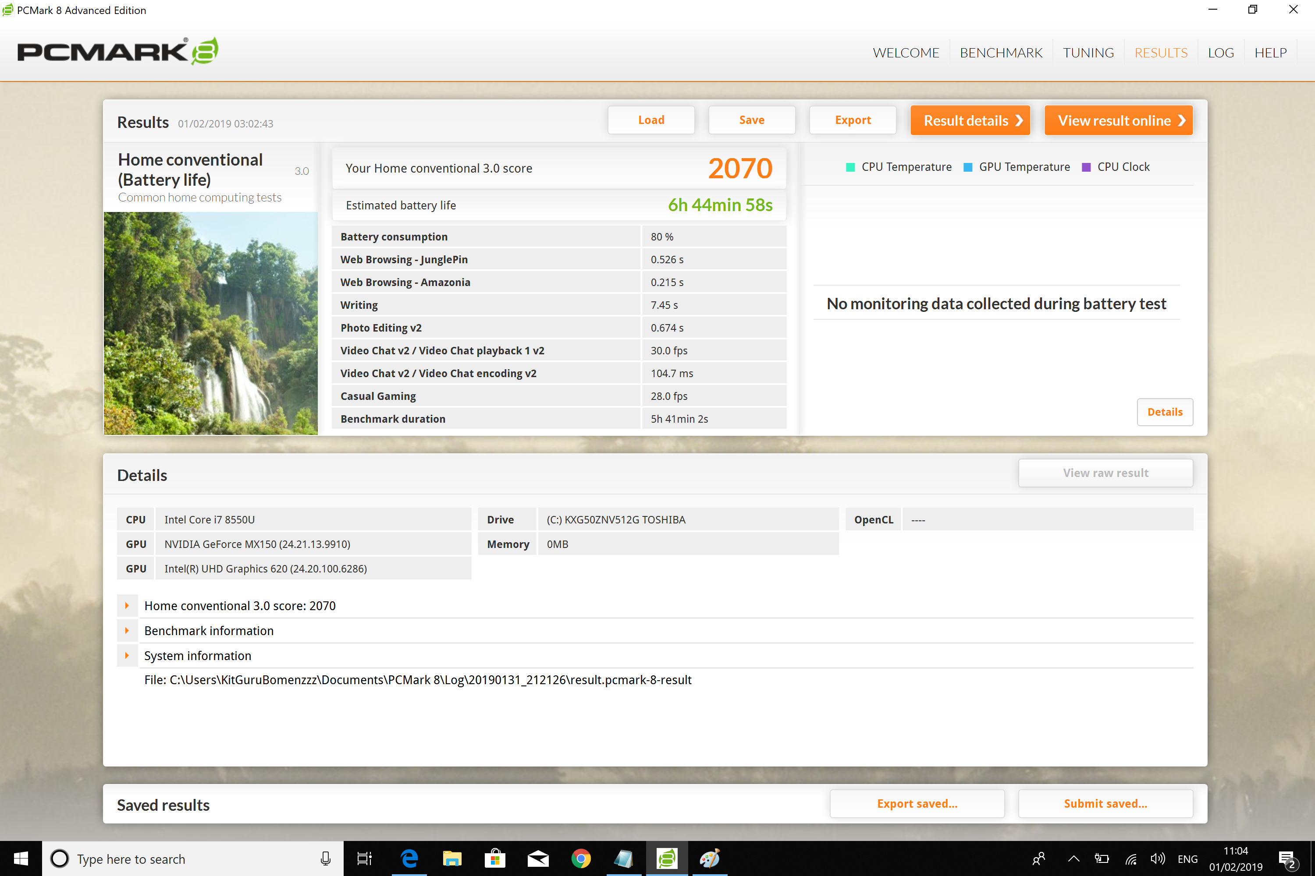Toggle the GPU Temperature legend swatch
Screen dimensions: 1315x876
pyautogui.click(x=968, y=167)
